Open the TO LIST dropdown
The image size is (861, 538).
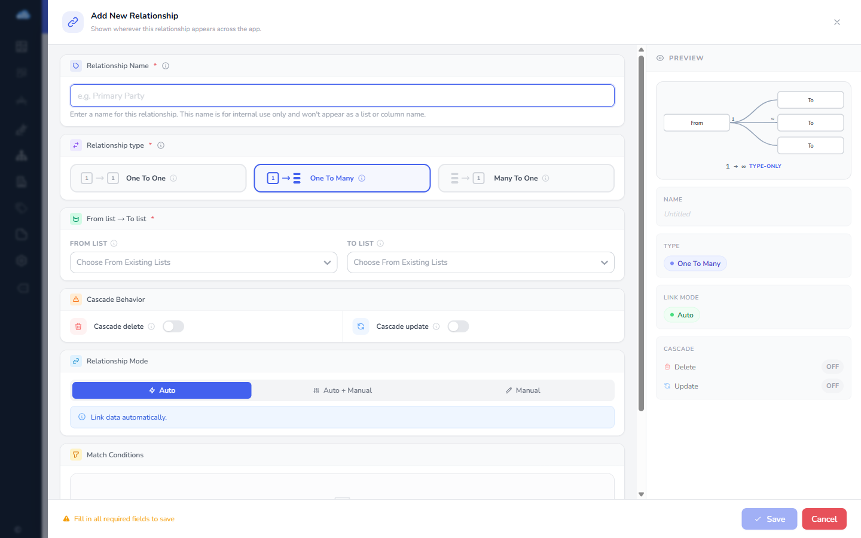click(x=481, y=262)
